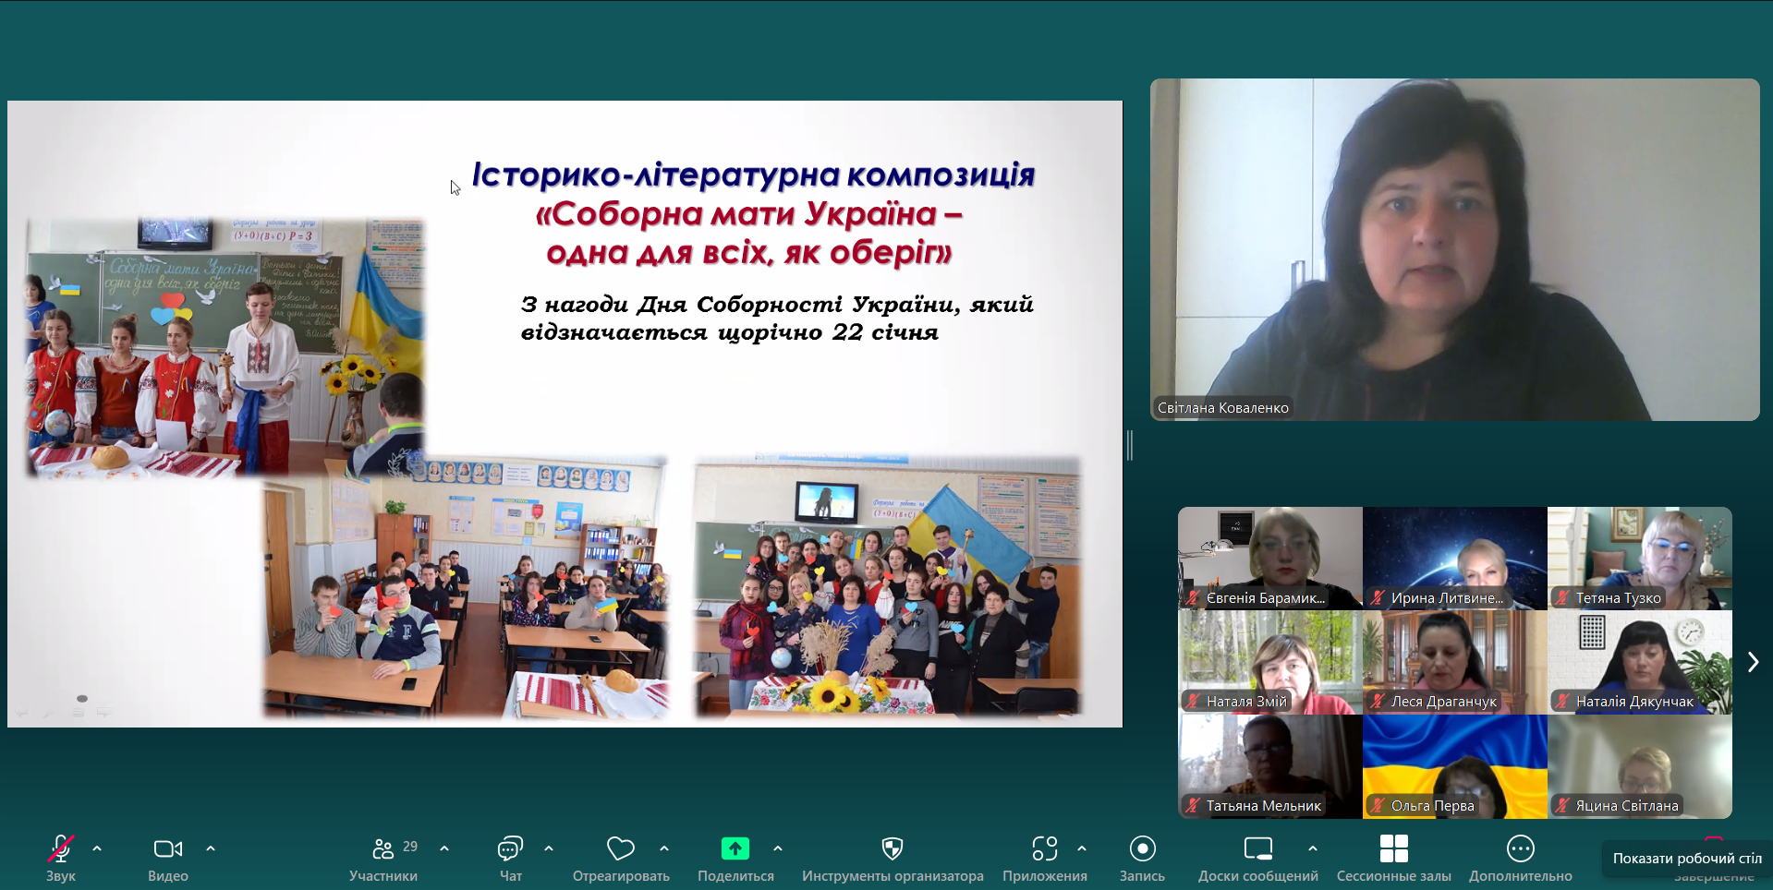Toggle camera with the Видео icon
The image size is (1773, 890).
coord(167,848)
